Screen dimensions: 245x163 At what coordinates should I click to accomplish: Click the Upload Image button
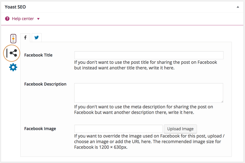[x=180, y=129]
